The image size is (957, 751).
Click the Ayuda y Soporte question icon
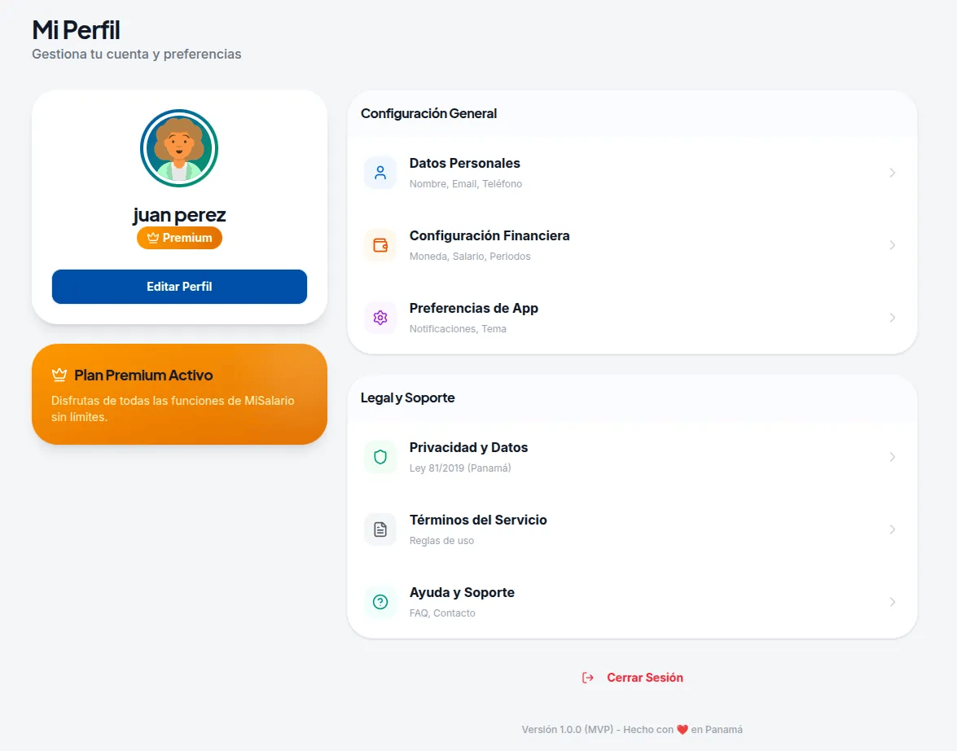[x=380, y=602]
